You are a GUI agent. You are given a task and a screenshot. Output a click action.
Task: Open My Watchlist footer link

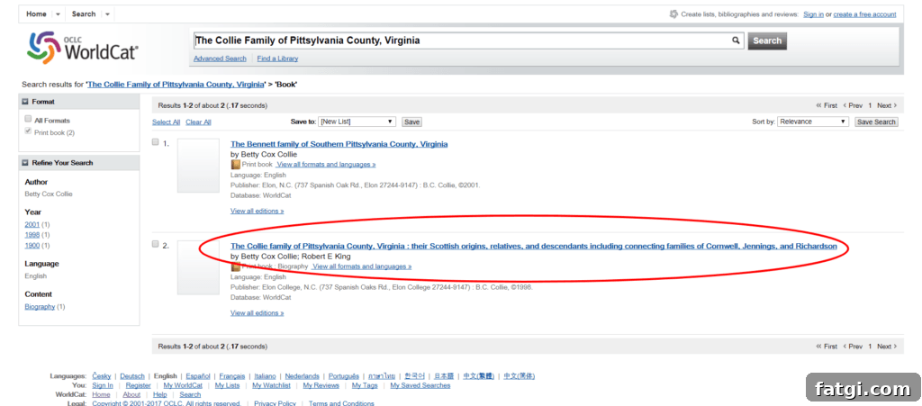pos(272,386)
